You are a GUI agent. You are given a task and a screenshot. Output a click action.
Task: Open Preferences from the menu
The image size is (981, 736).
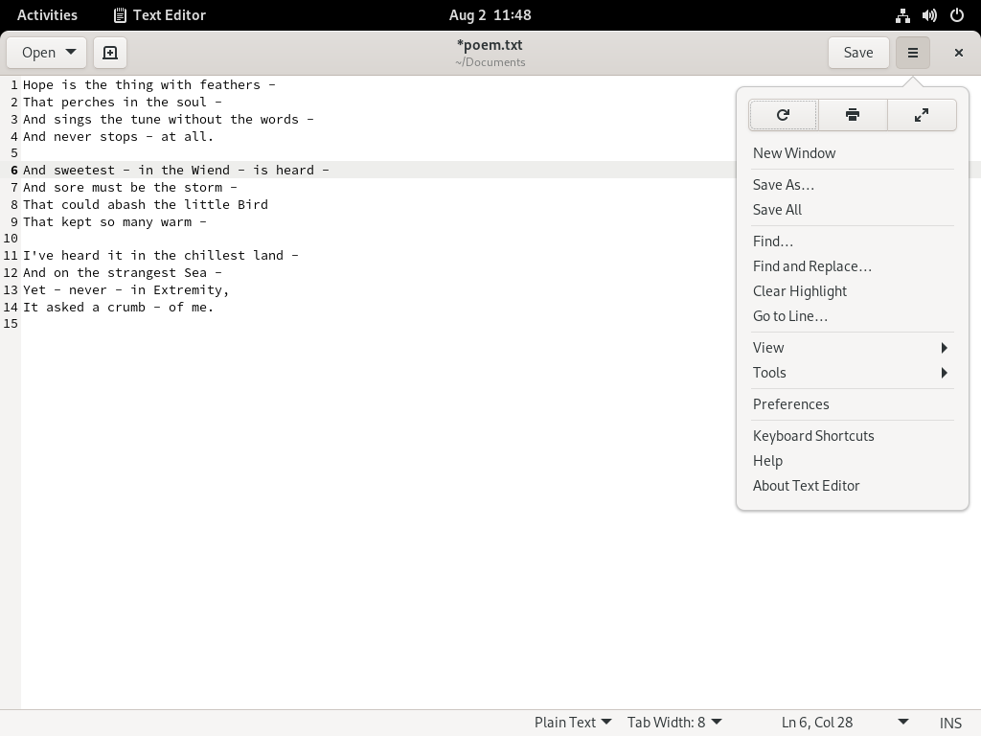pyautogui.click(x=852, y=404)
